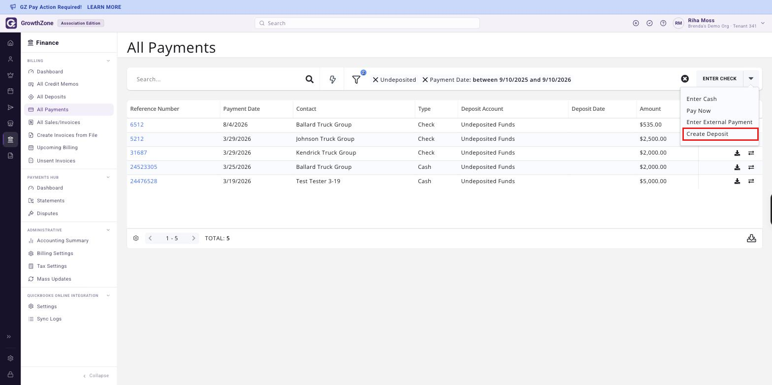Open payment reference 31687

[138, 153]
